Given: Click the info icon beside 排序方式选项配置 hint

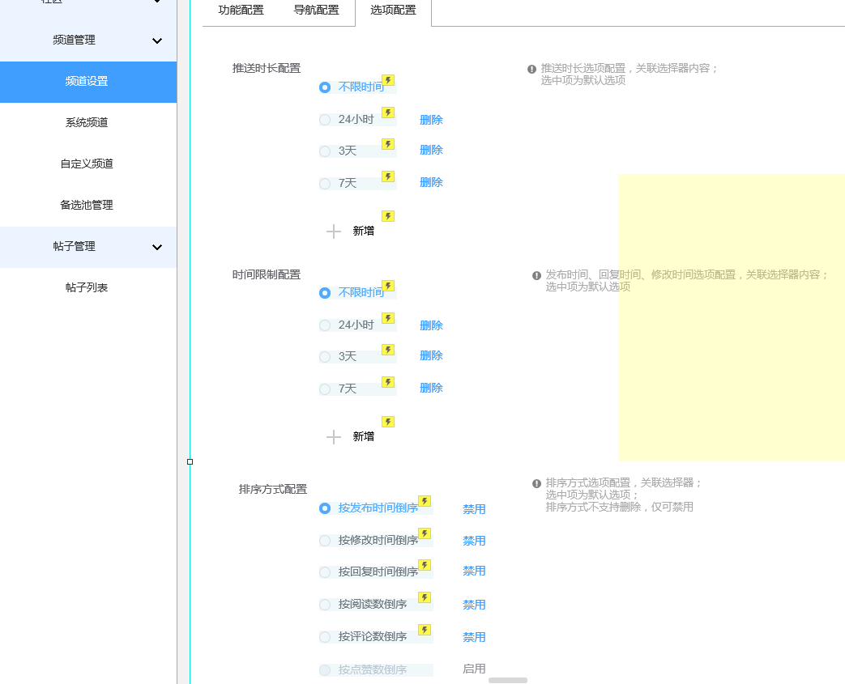Looking at the screenshot, I should 536,483.
